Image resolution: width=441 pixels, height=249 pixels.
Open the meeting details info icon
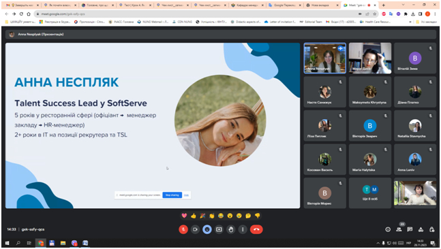pos(388,229)
